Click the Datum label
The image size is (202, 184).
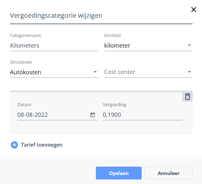[24, 105]
